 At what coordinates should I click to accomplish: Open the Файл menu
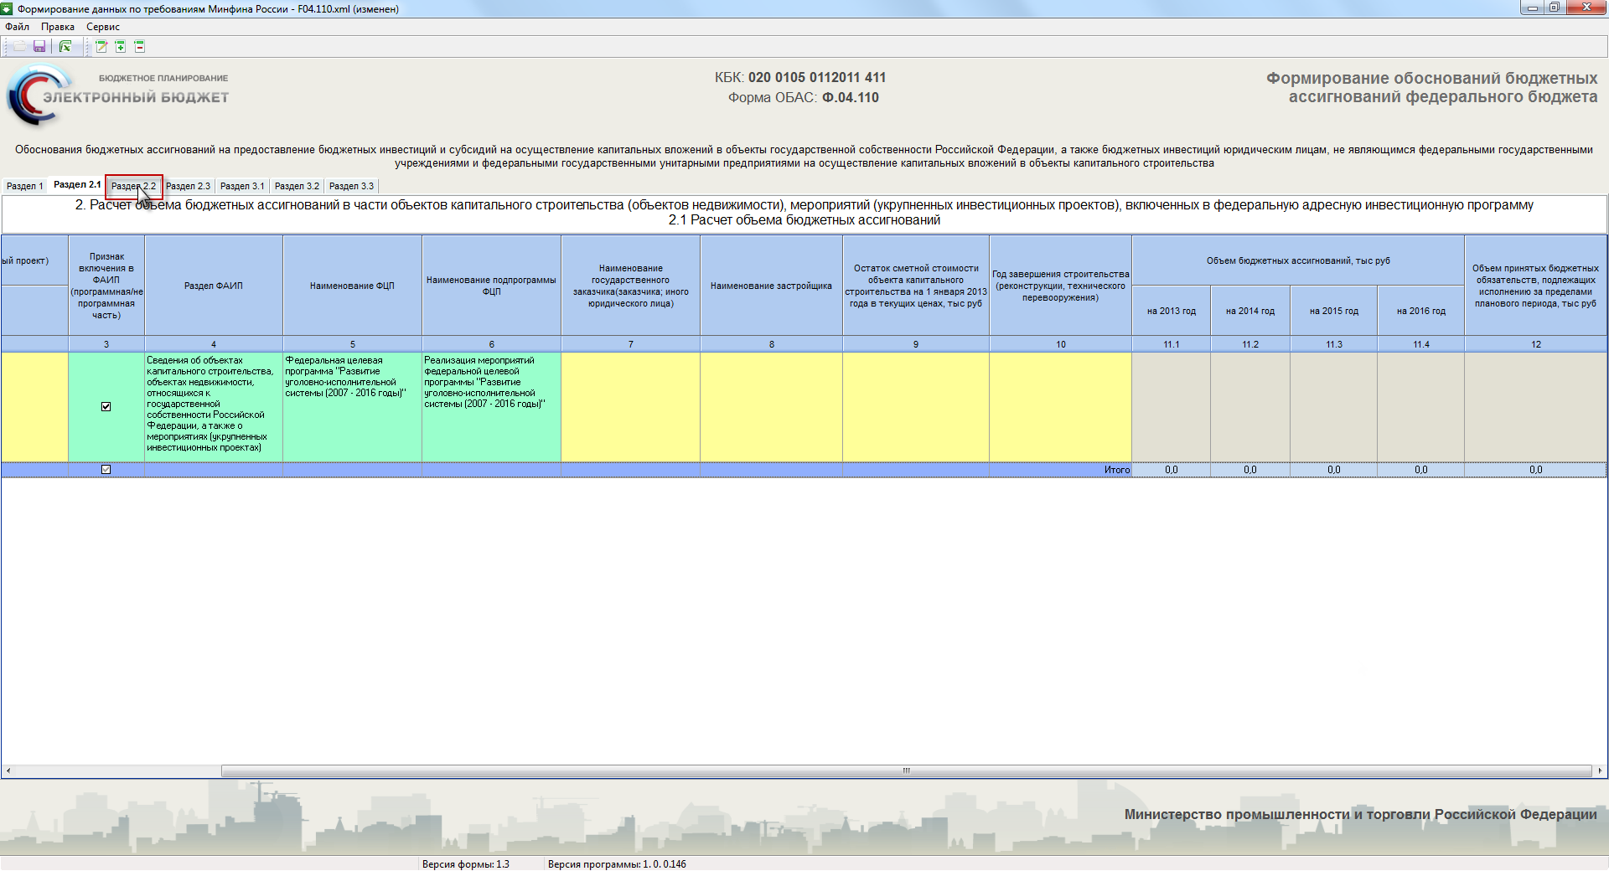17,27
